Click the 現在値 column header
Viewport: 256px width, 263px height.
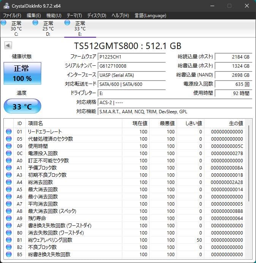[136, 123]
